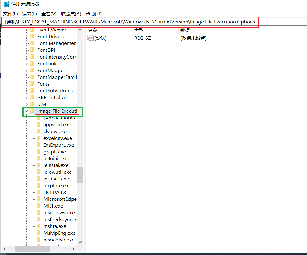This screenshot has width=307, height=255.
Task: Click the folder icon next to iexplore.exe
Action: click(38, 186)
